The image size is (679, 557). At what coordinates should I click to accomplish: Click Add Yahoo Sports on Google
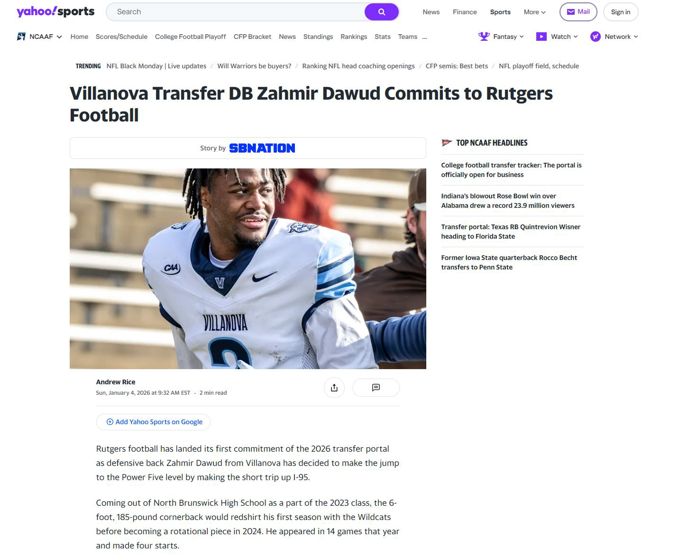click(x=153, y=422)
